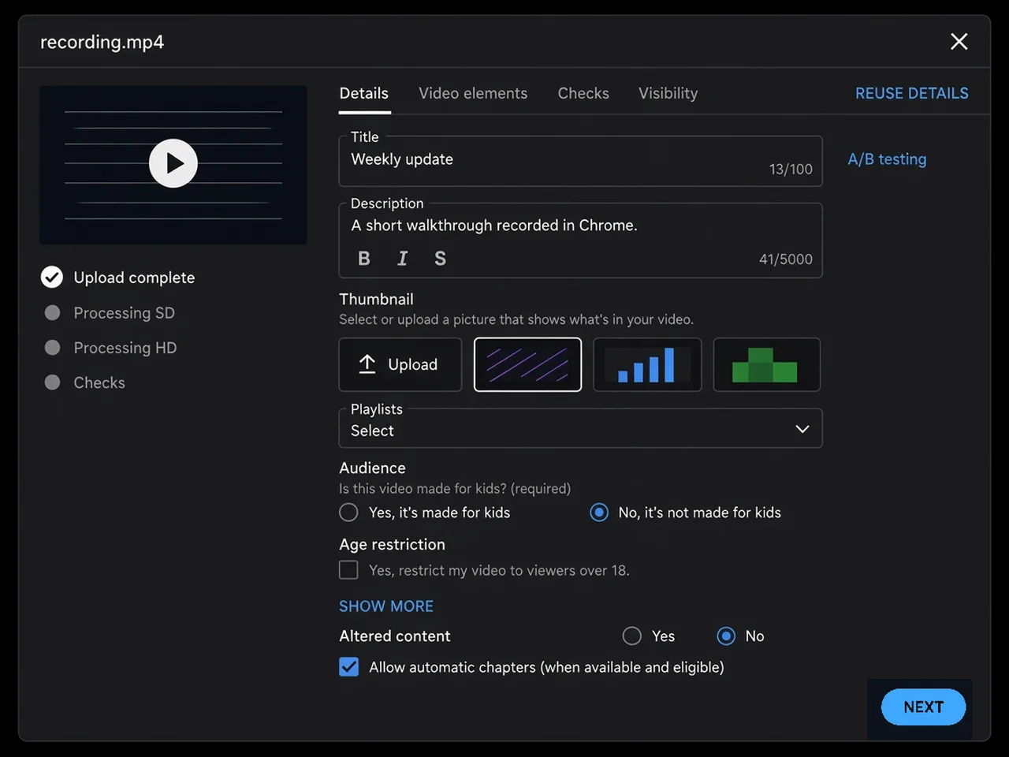Apply italic formatting to description
Viewport: 1009px width, 757px height.
point(402,259)
